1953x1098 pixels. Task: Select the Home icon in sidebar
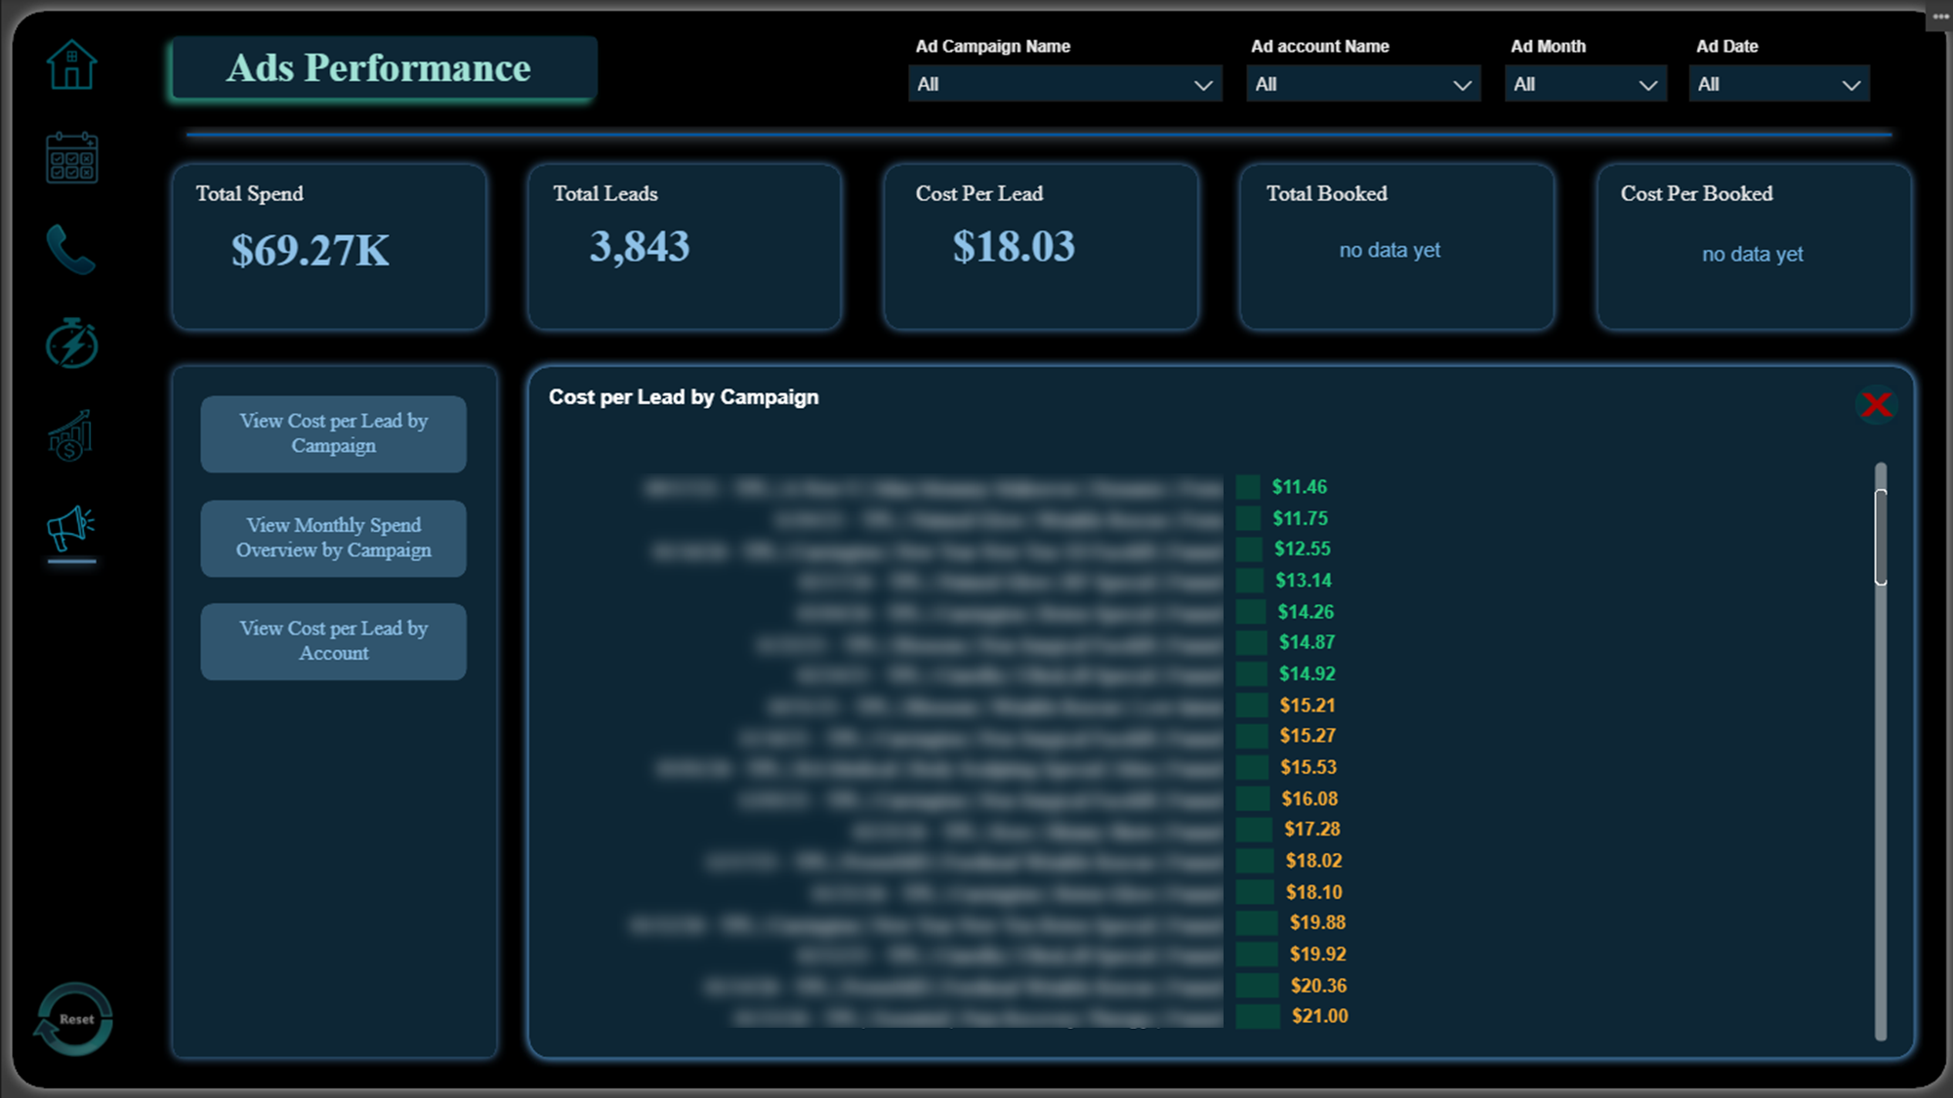coord(71,64)
